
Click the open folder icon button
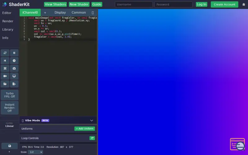(5, 84)
